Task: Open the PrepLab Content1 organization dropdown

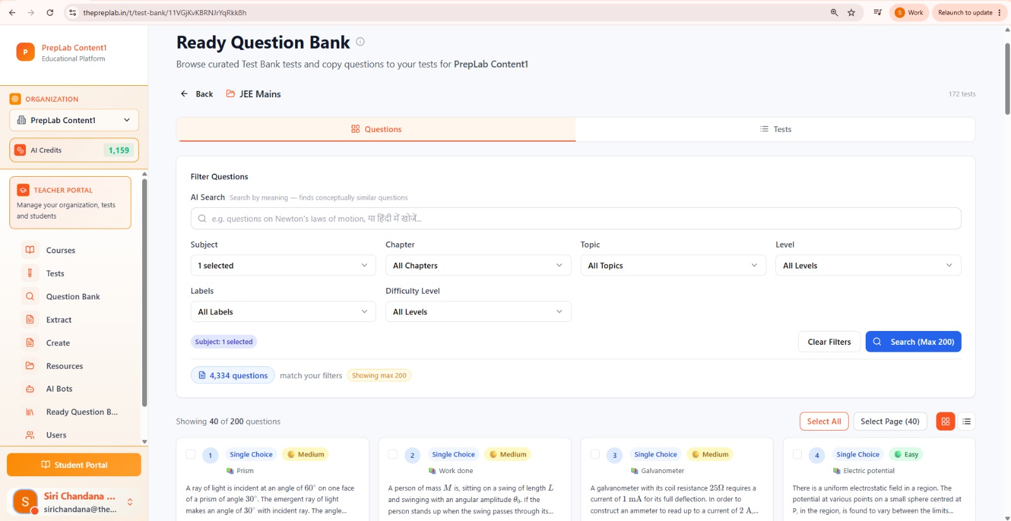Action: pos(74,120)
